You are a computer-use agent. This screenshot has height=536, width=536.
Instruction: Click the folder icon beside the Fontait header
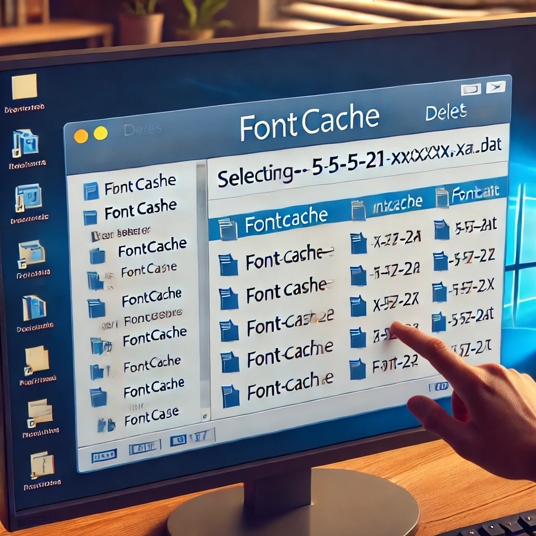[x=442, y=197]
